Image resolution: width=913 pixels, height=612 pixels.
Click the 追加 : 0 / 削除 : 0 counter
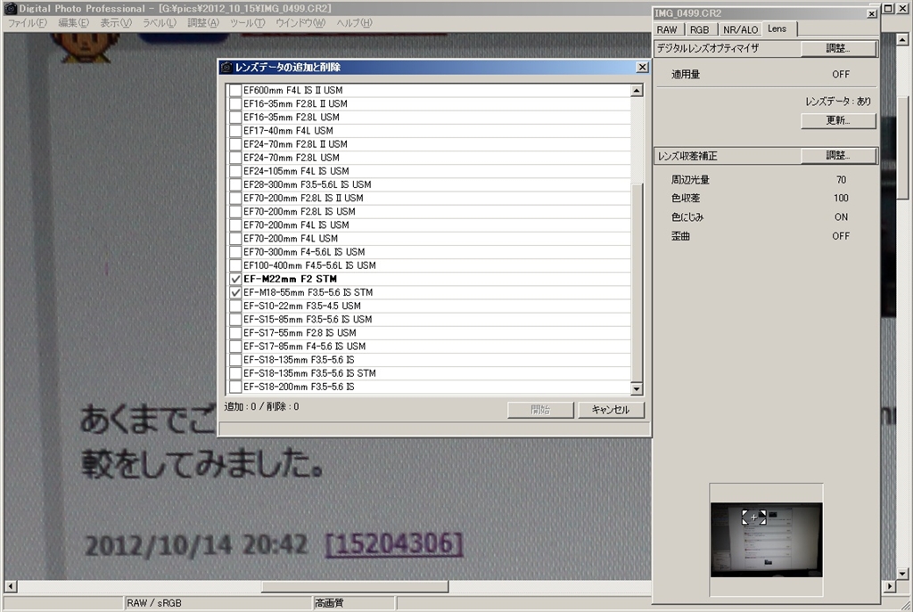[261, 406]
